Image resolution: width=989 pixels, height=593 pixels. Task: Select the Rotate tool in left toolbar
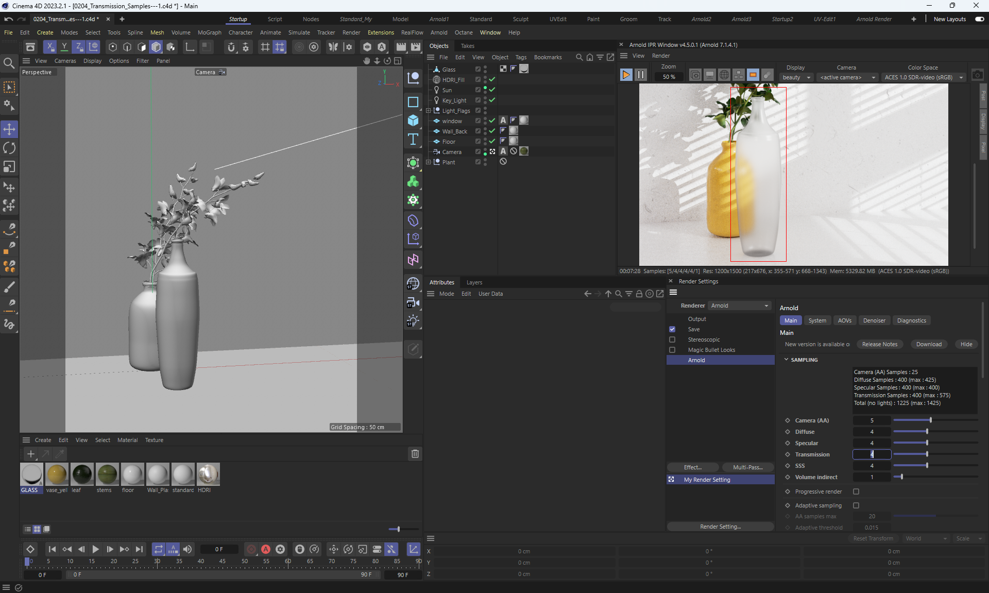pos(9,148)
